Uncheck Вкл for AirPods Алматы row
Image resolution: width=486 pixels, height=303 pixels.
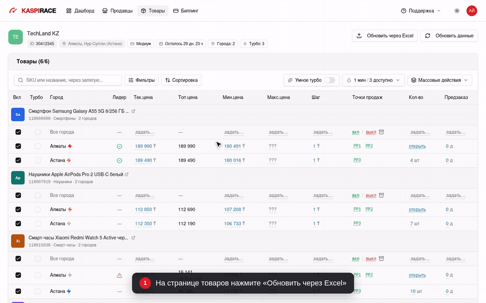(x=18, y=209)
